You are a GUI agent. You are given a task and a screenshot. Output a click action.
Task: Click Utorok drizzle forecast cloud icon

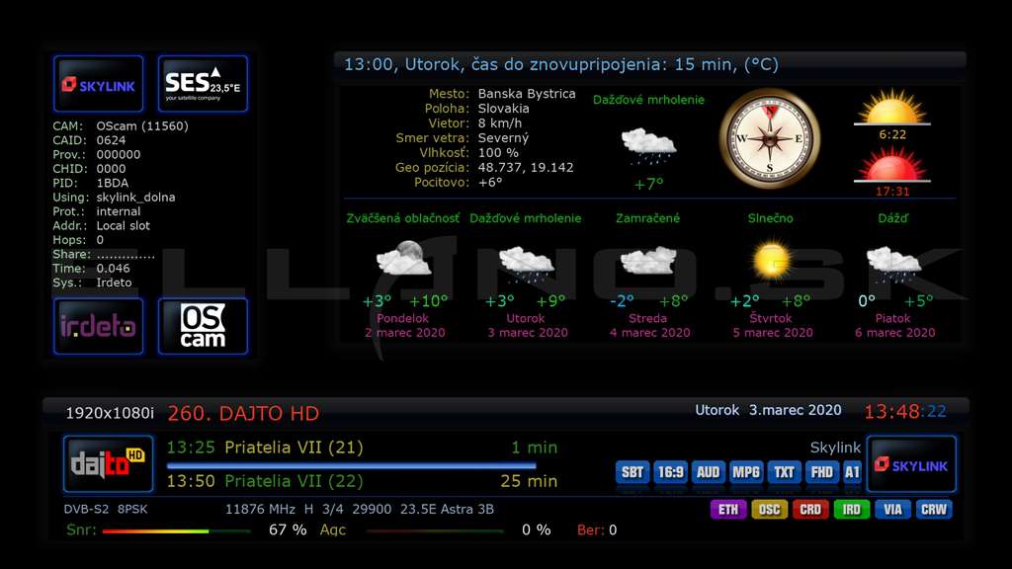coord(526,264)
